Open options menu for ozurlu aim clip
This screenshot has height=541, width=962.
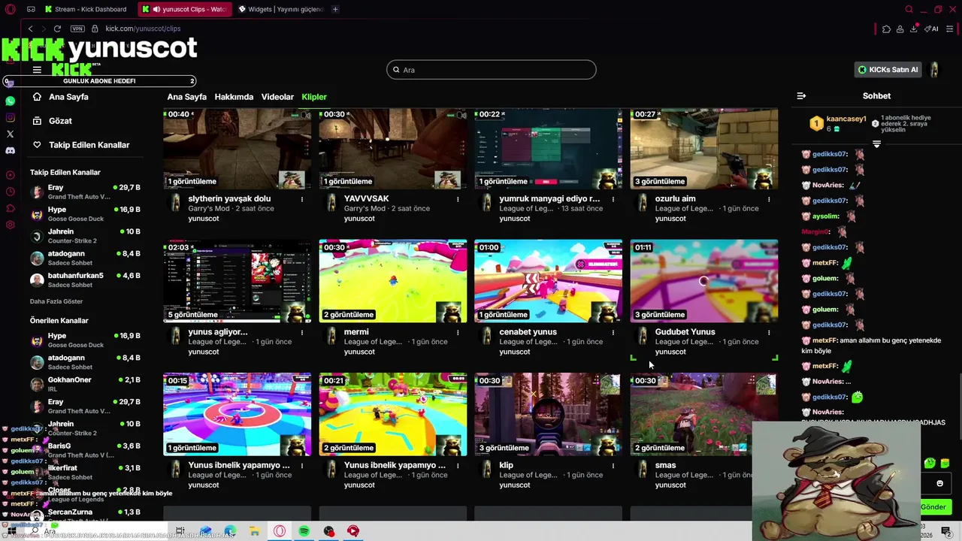tap(769, 199)
